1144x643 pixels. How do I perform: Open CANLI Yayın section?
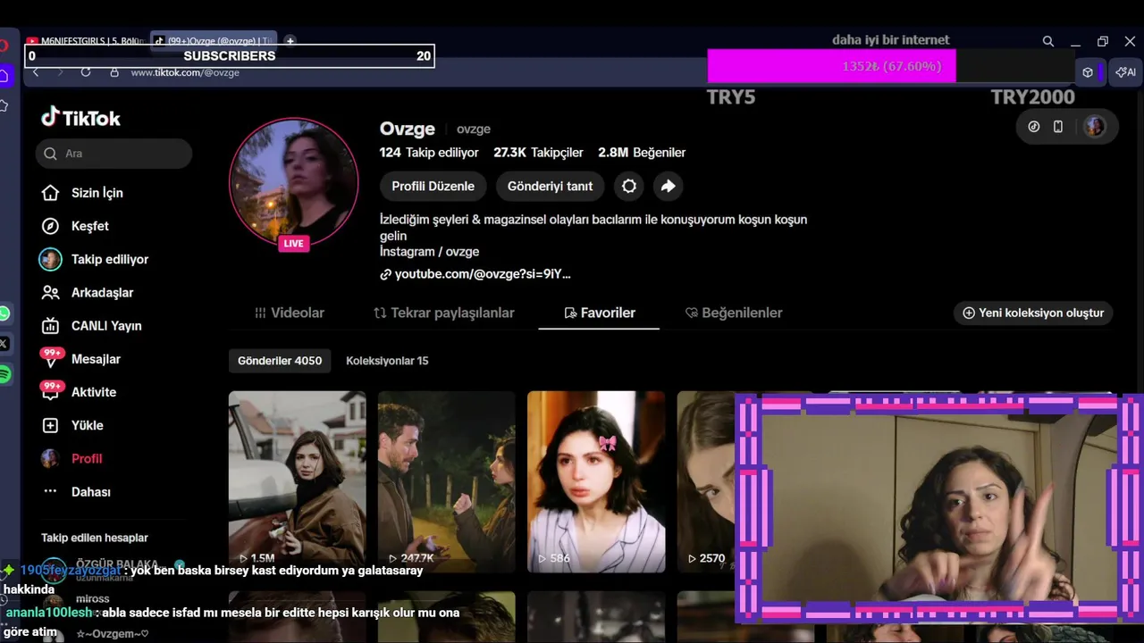pos(106,326)
